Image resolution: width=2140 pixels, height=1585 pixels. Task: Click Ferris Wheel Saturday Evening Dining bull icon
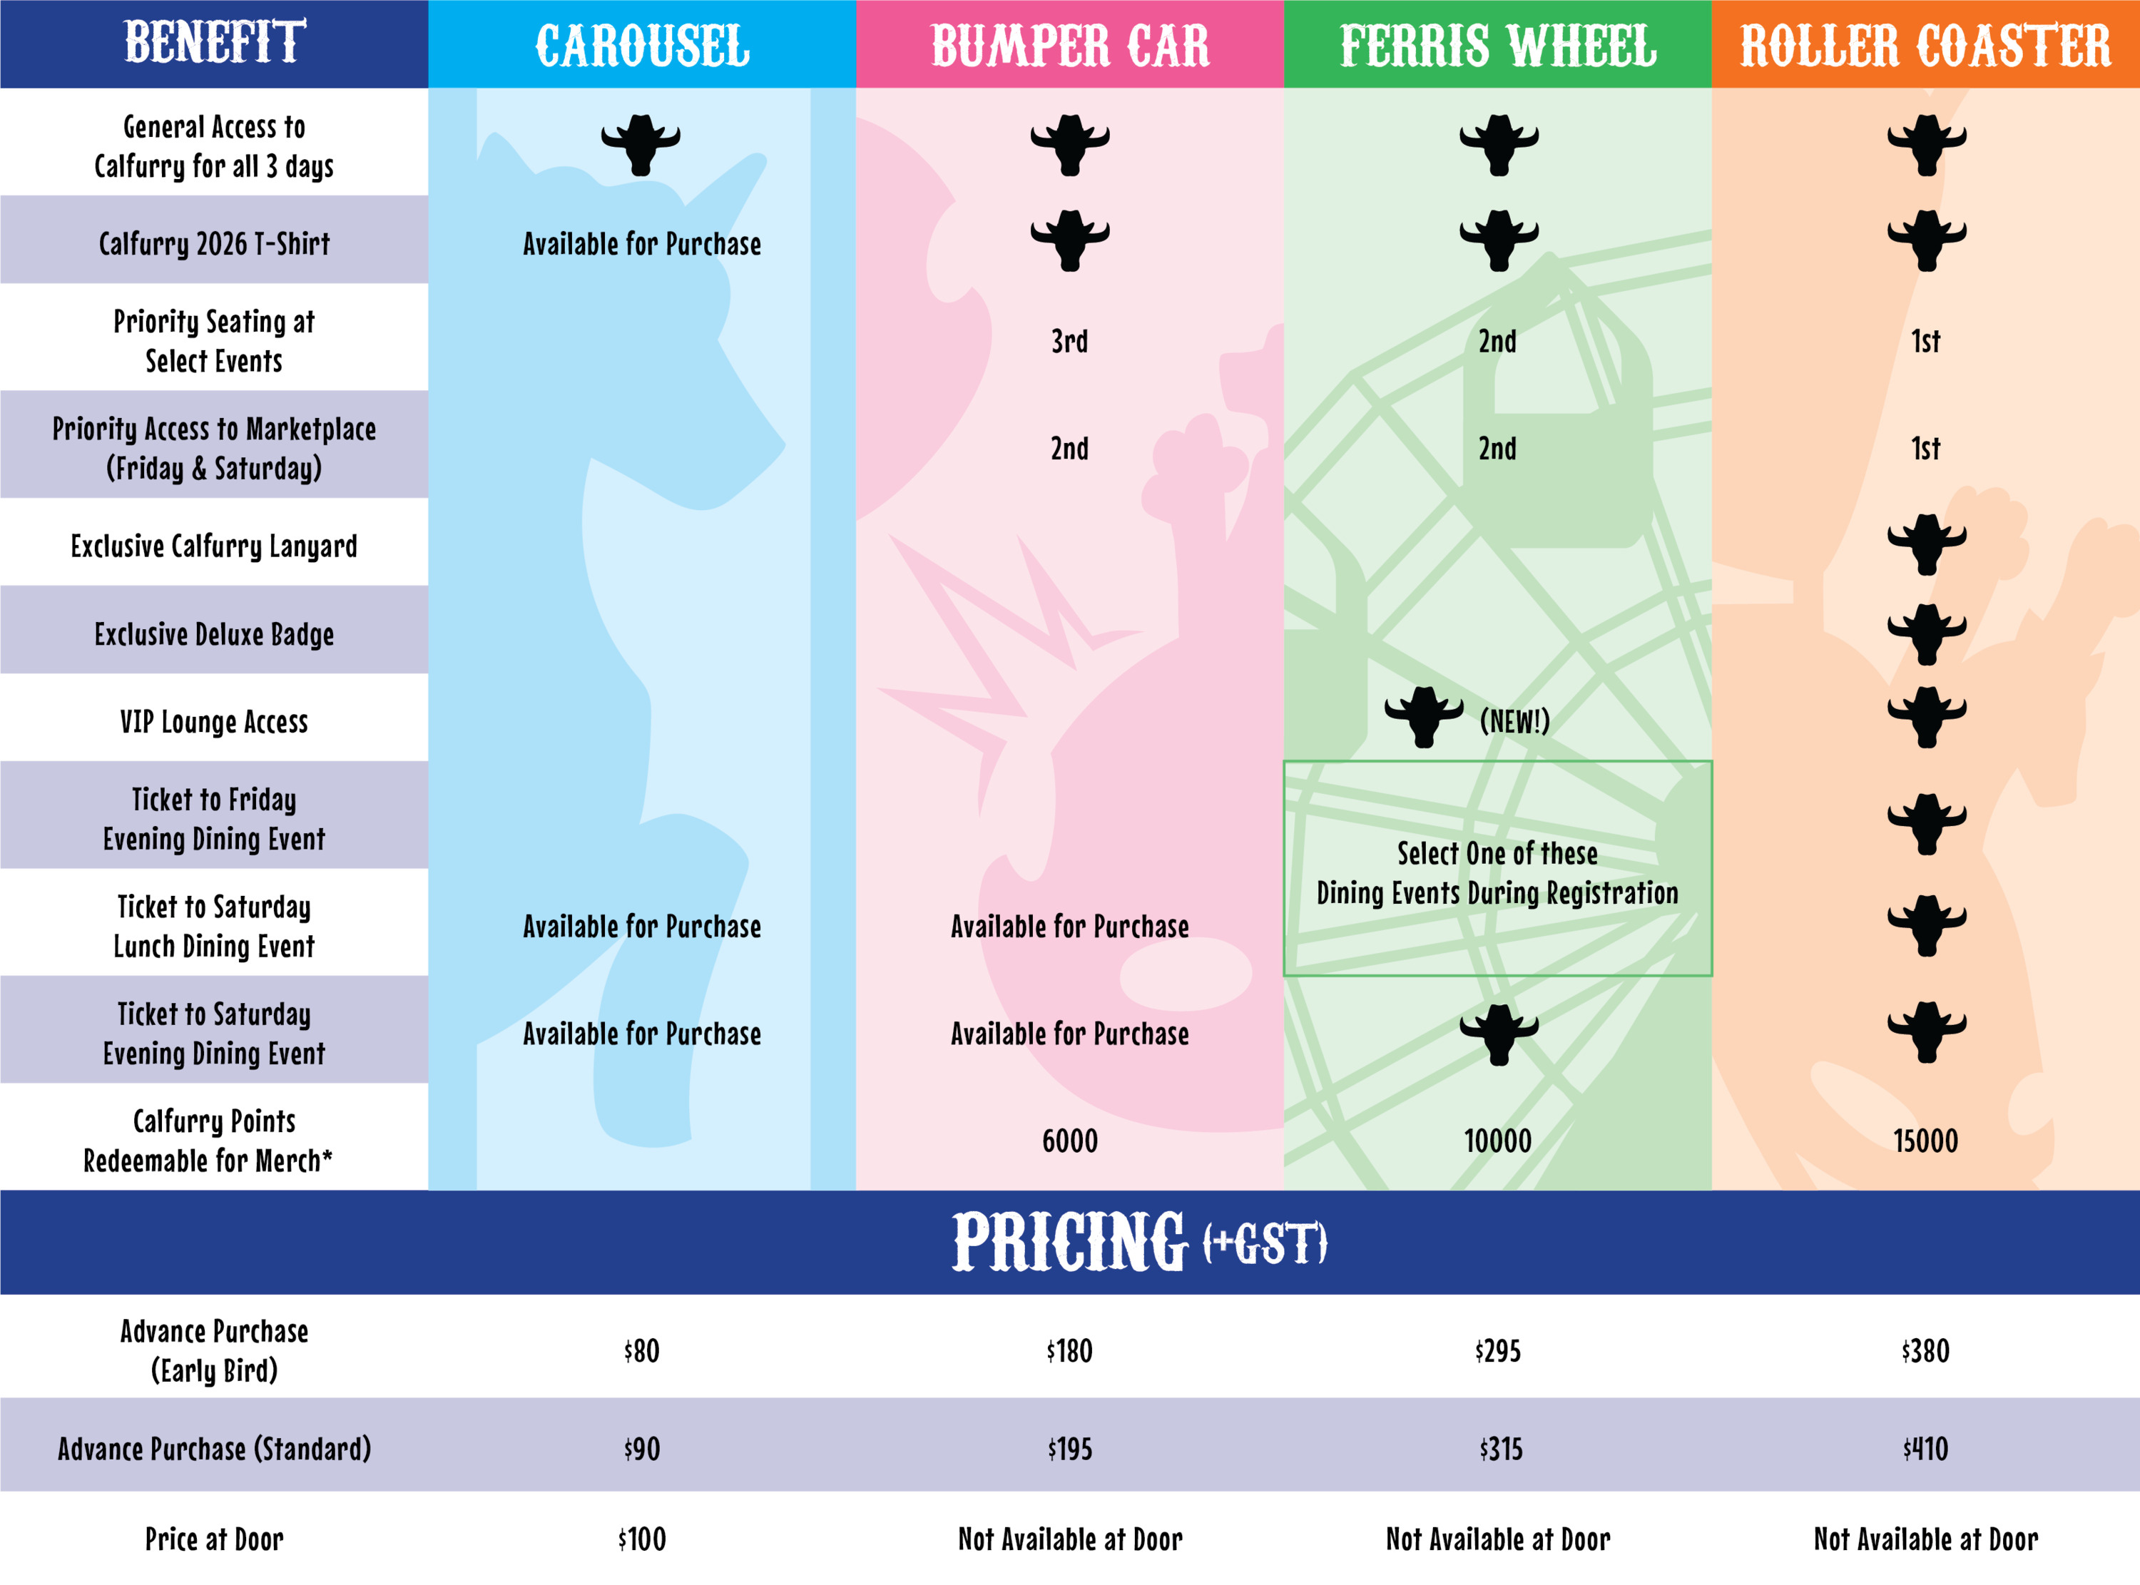(1498, 1034)
